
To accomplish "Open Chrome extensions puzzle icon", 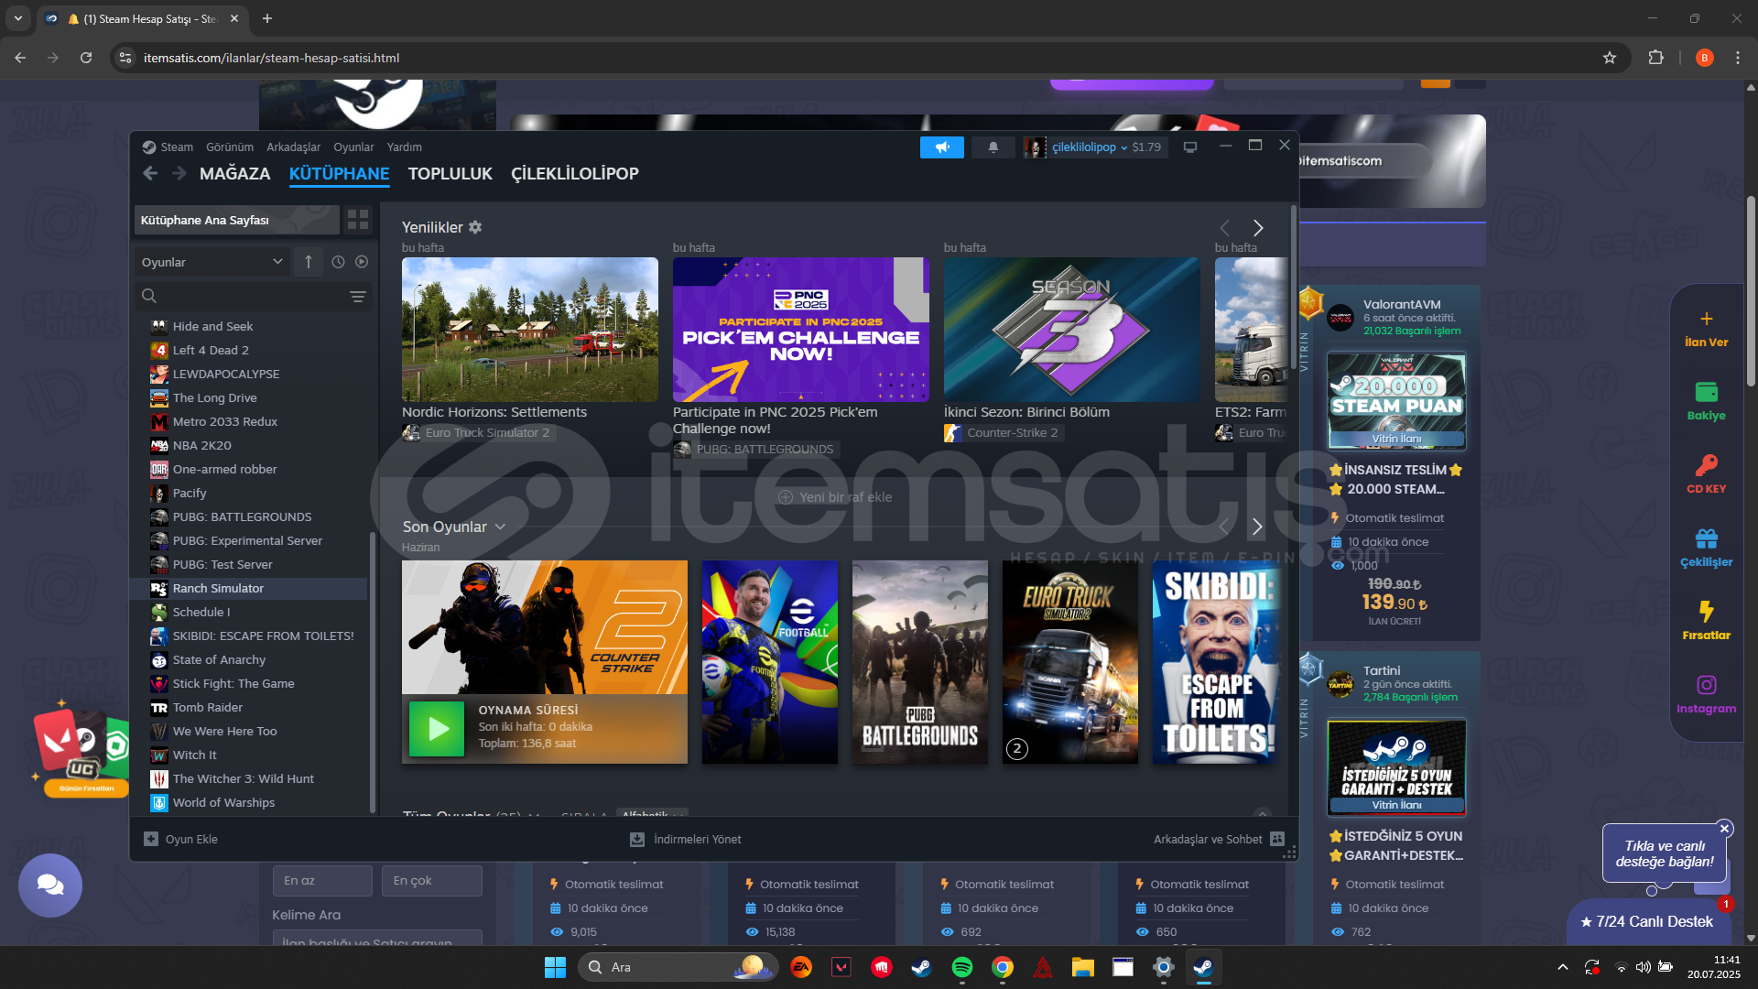I will point(1655,58).
